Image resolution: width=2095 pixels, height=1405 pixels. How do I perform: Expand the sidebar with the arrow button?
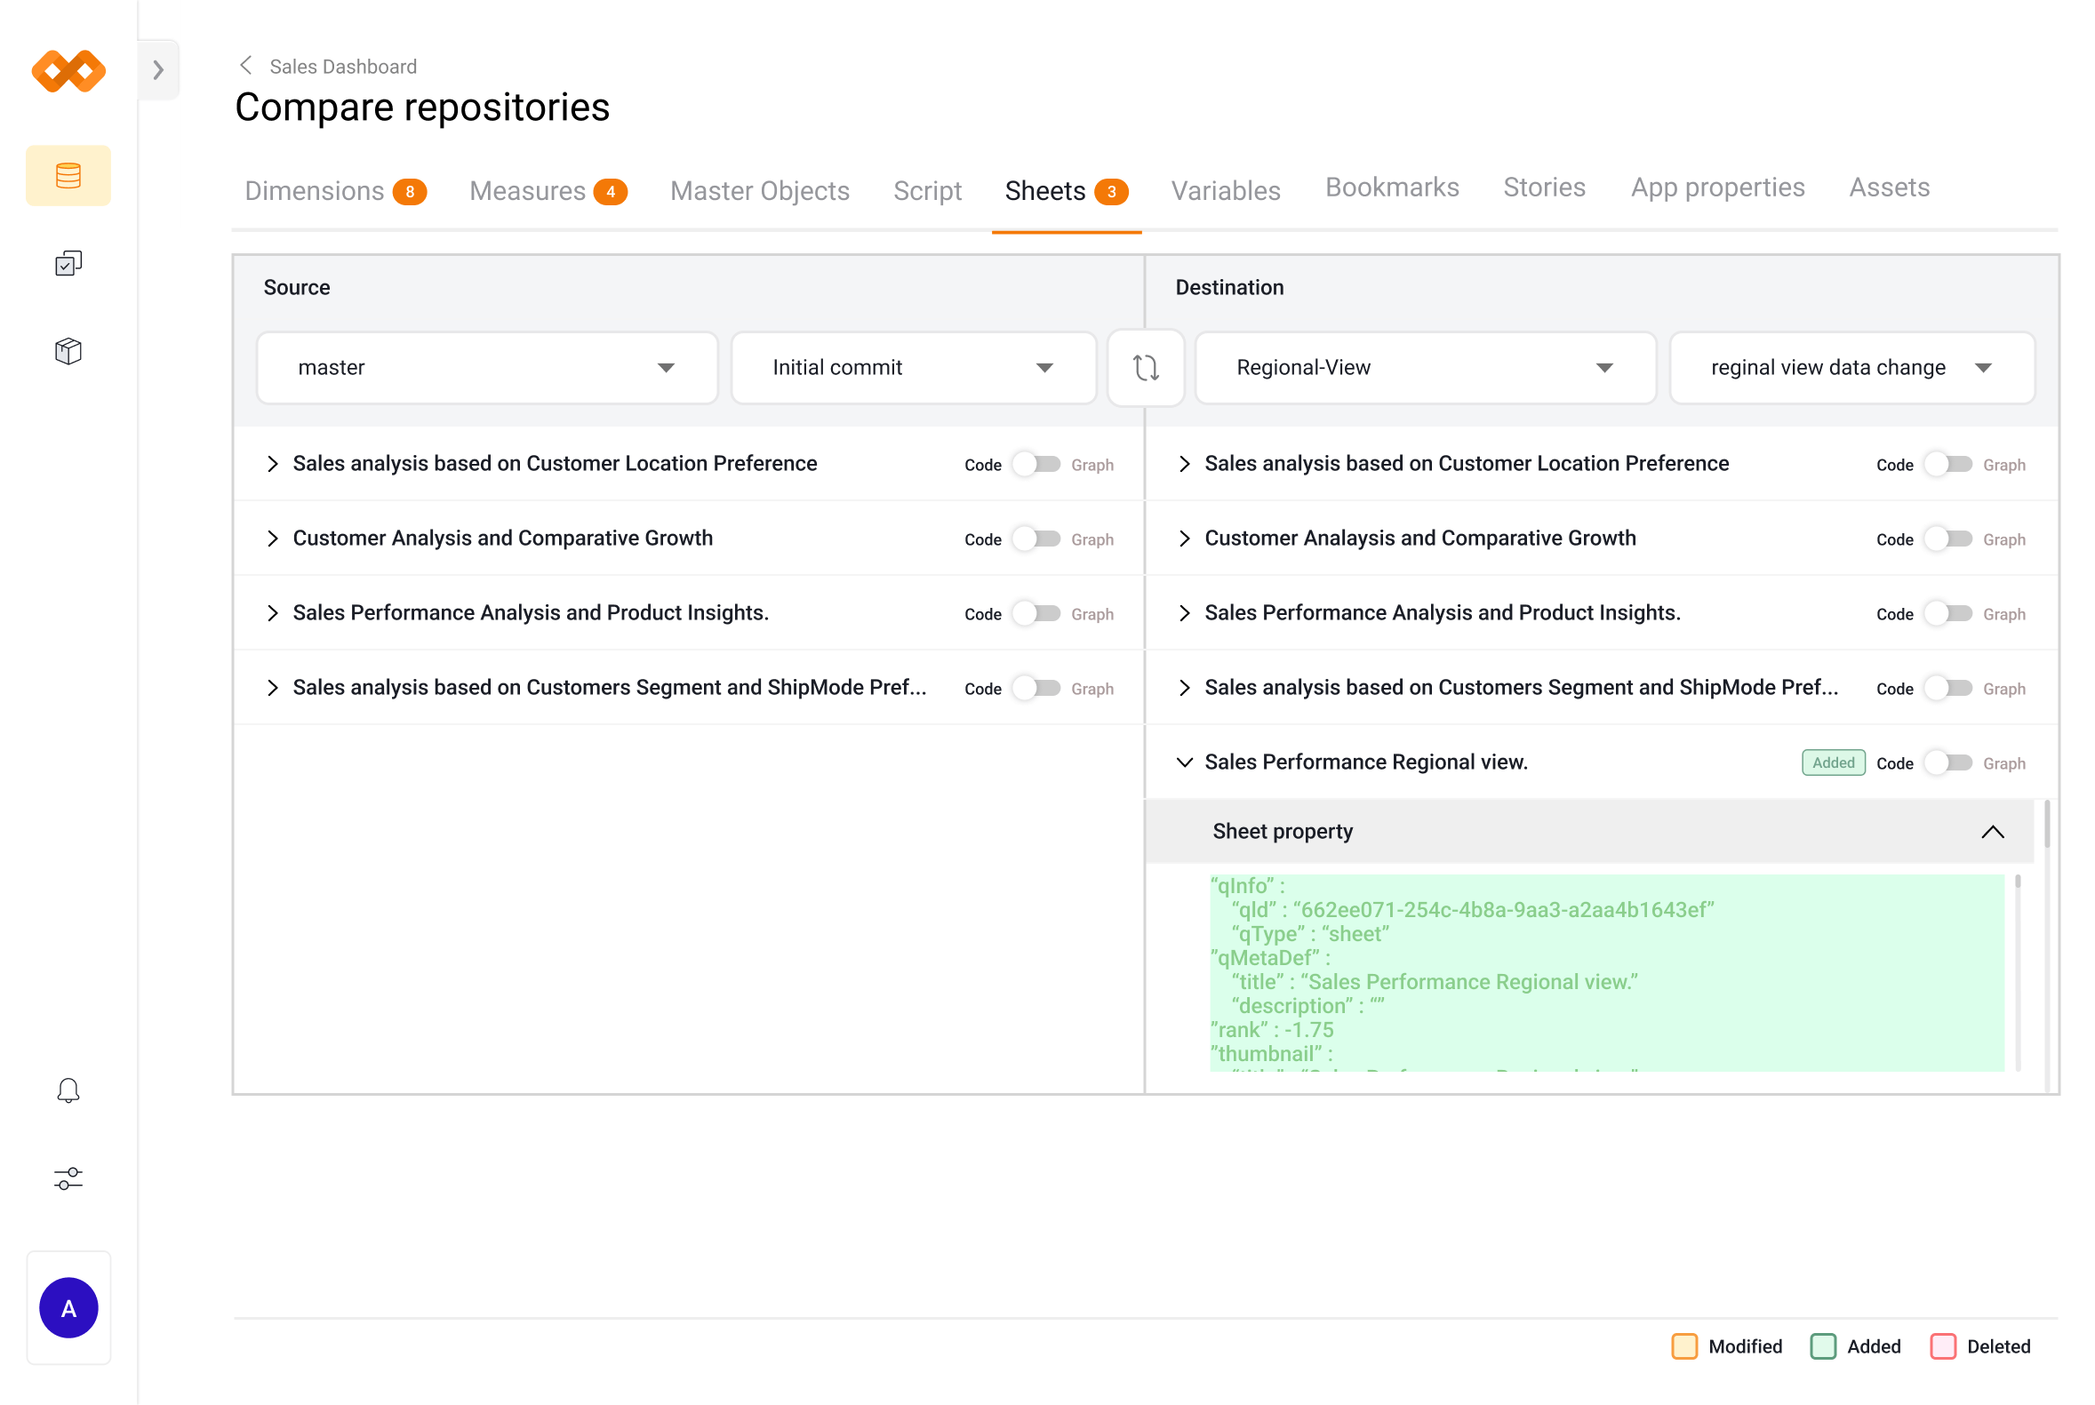tap(158, 70)
